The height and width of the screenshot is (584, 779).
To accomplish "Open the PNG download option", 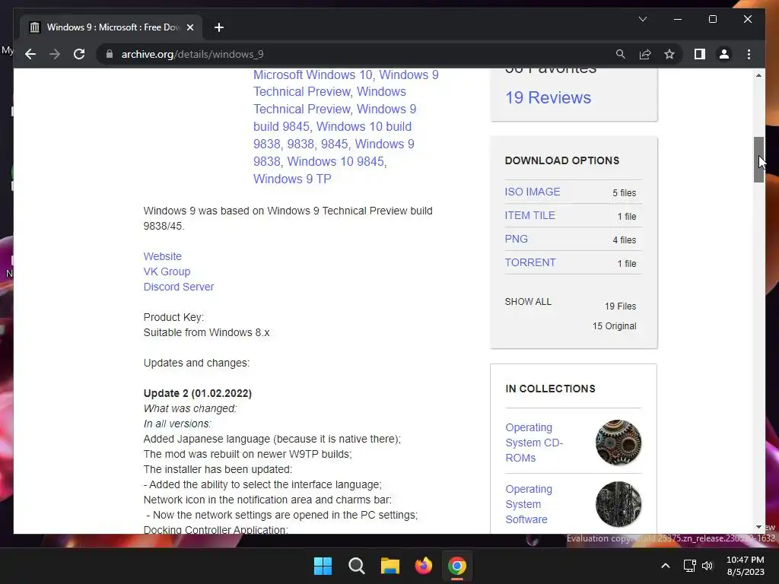I will (x=517, y=239).
